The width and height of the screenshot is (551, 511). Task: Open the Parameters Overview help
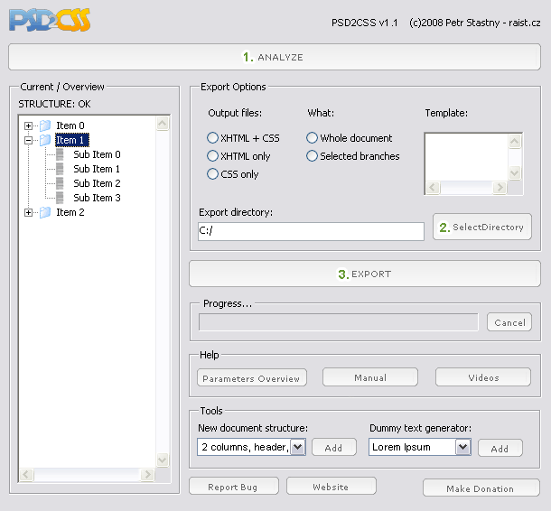tap(252, 378)
